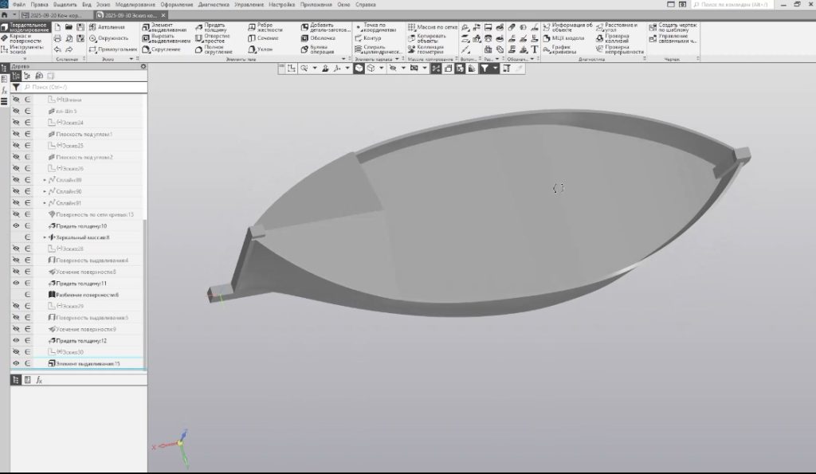Open the filter dropdown in view toolbar
The width and height of the screenshot is (816, 474).
(496, 69)
